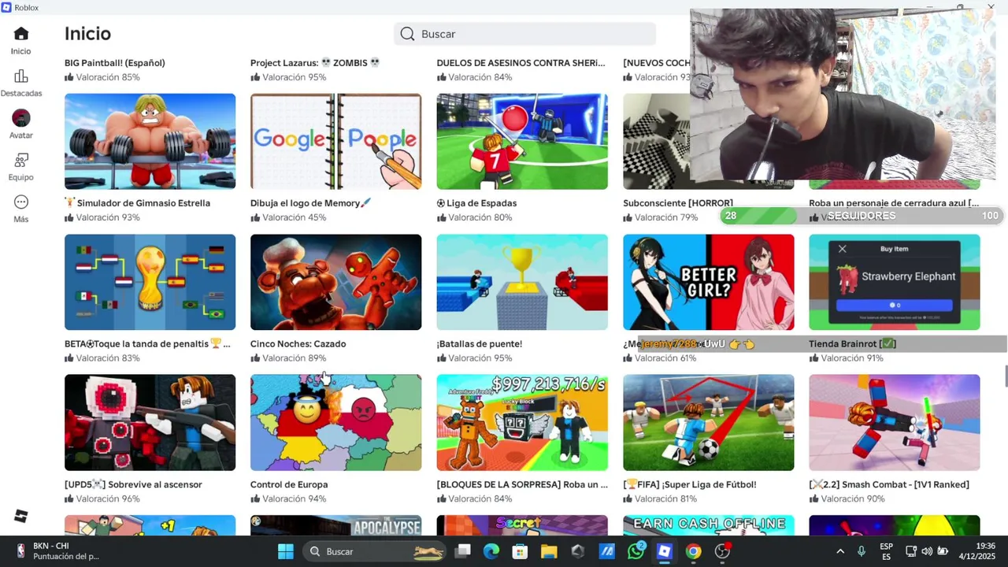The height and width of the screenshot is (567, 1008).
Task: Open the Más menu in the sidebar
Action: click(21, 209)
